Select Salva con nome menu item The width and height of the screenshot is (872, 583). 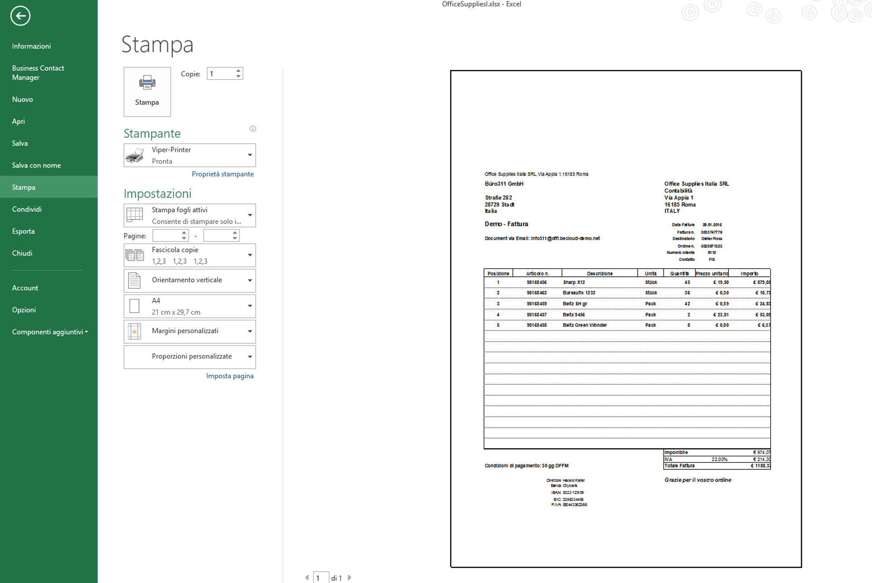[36, 165]
